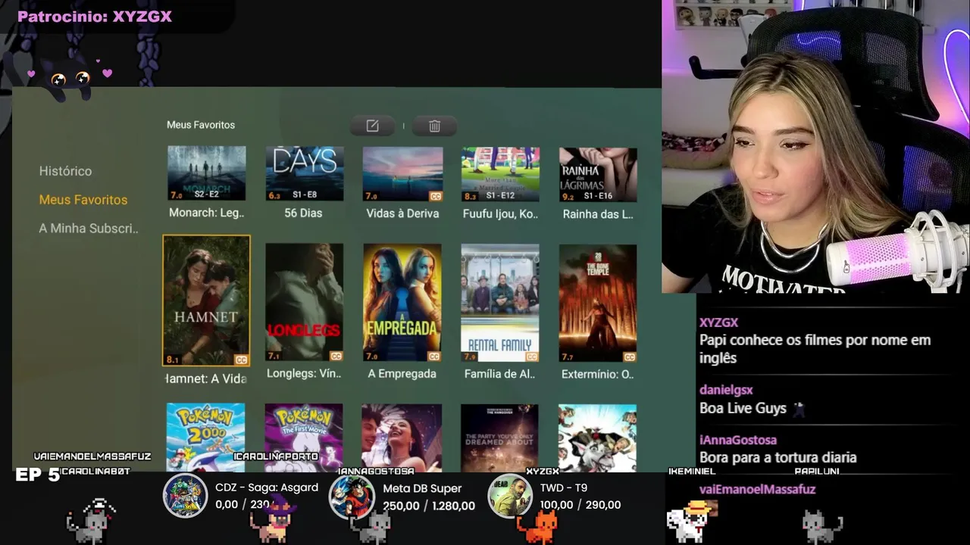Open the Fuufu Ijou, Ko.. poster

pyautogui.click(x=500, y=173)
